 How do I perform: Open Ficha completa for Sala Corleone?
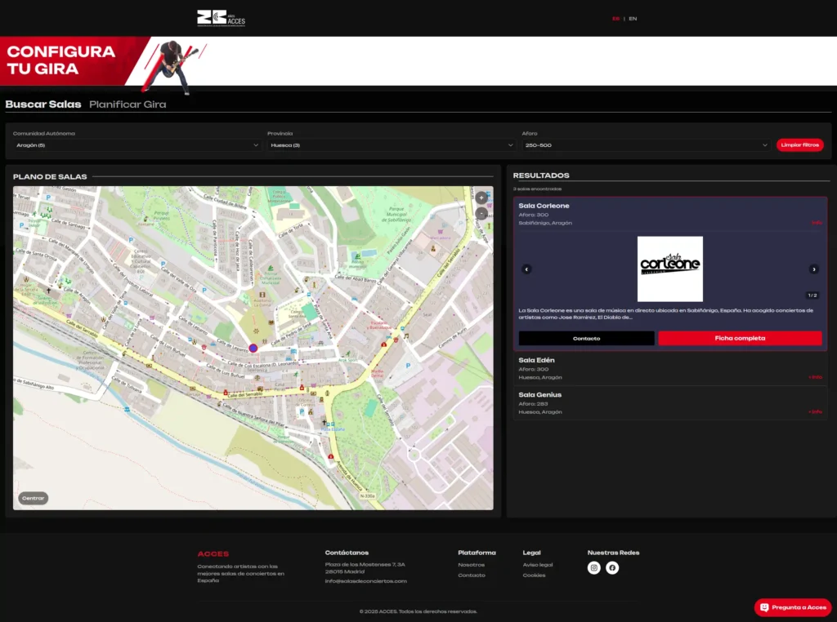tap(740, 338)
